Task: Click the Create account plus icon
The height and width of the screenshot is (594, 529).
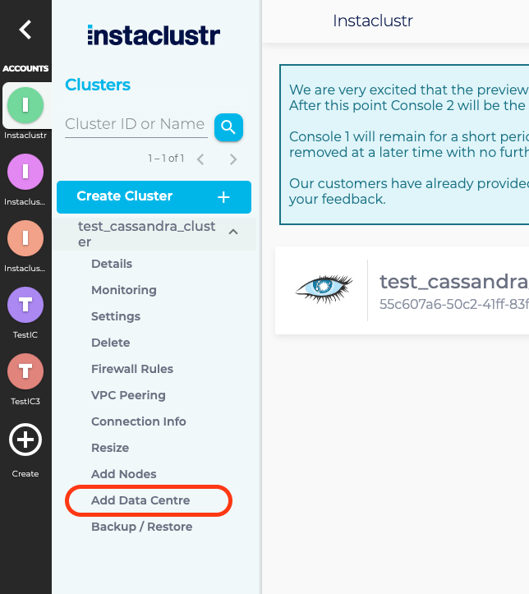Action: click(25, 440)
